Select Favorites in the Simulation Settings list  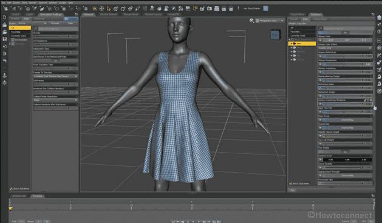tap(15, 32)
